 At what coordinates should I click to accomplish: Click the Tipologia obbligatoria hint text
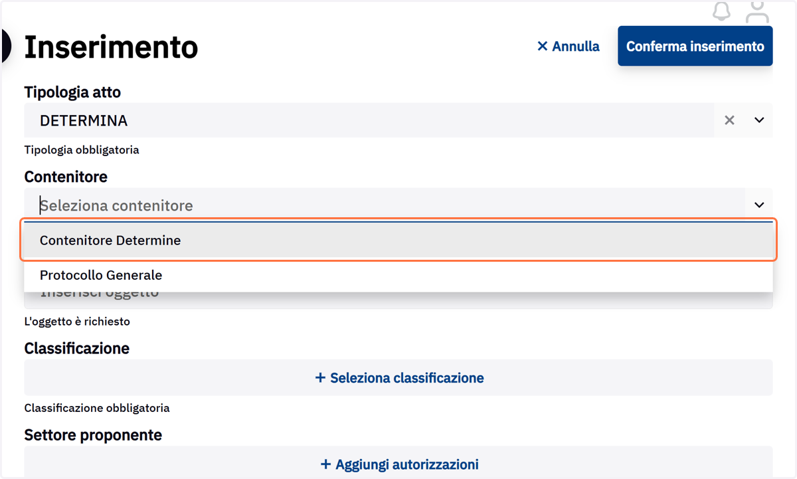pos(82,150)
